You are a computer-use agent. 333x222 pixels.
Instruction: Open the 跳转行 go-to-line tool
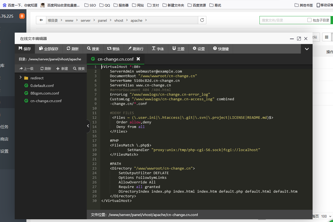coord(136,49)
